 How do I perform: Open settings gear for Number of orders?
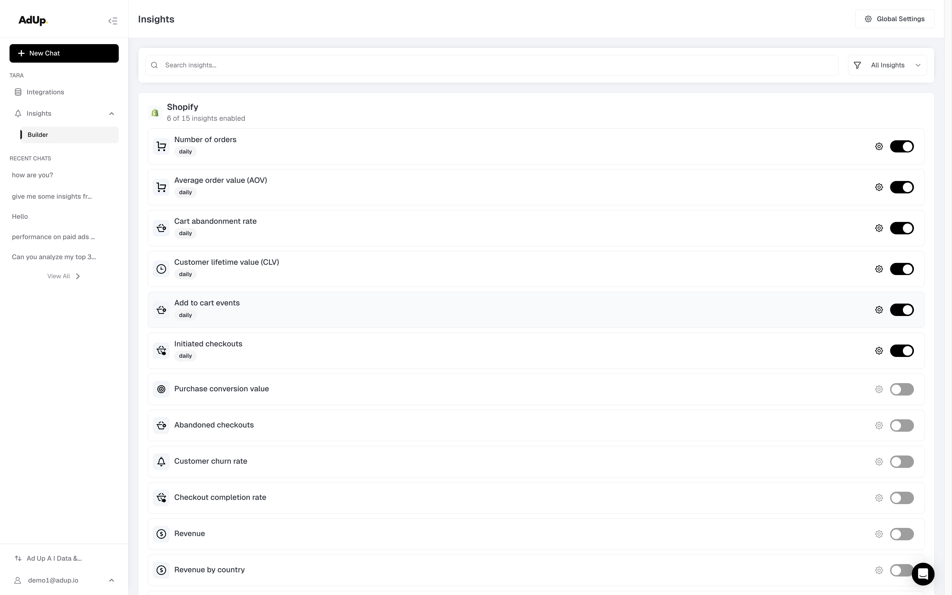(x=879, y=146)
